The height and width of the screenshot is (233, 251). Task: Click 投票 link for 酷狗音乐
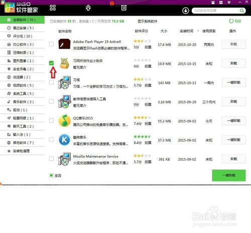pyautogui.click(x=148, y=143)
